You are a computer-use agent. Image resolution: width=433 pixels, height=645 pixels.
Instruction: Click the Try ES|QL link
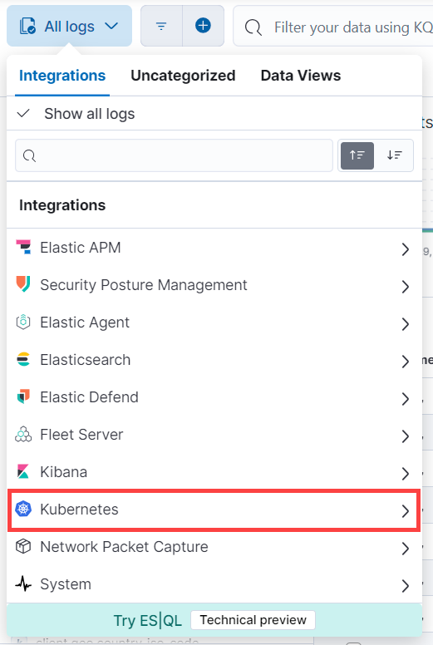[148, 620]
